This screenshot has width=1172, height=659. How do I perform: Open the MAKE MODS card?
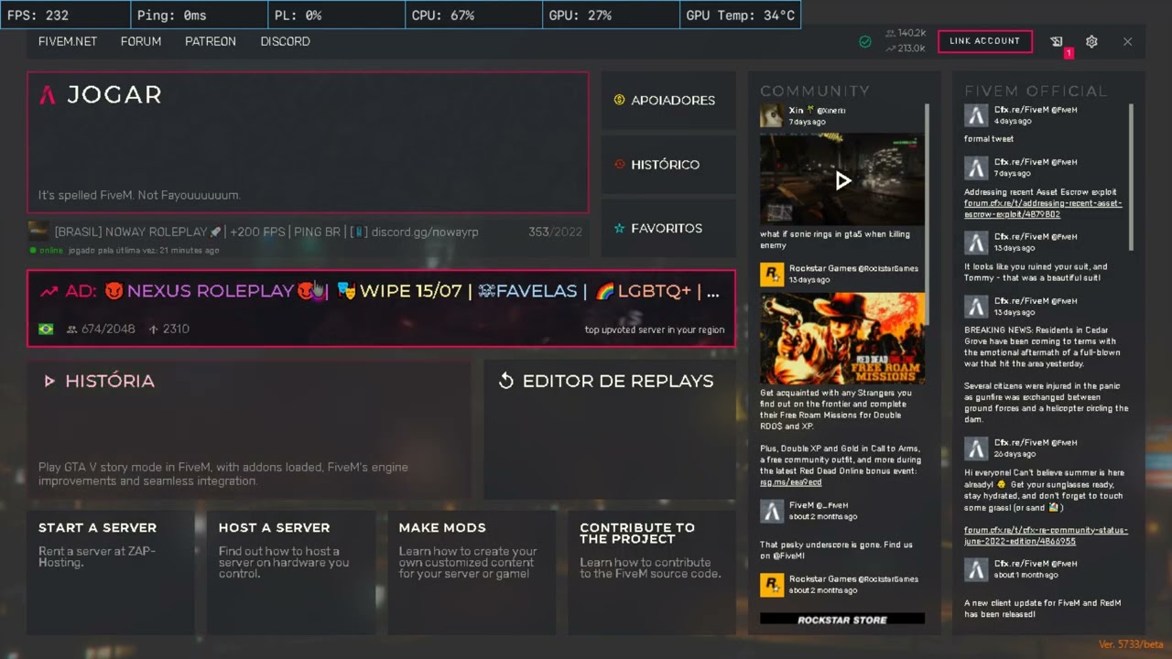click(x=471, y=572)
